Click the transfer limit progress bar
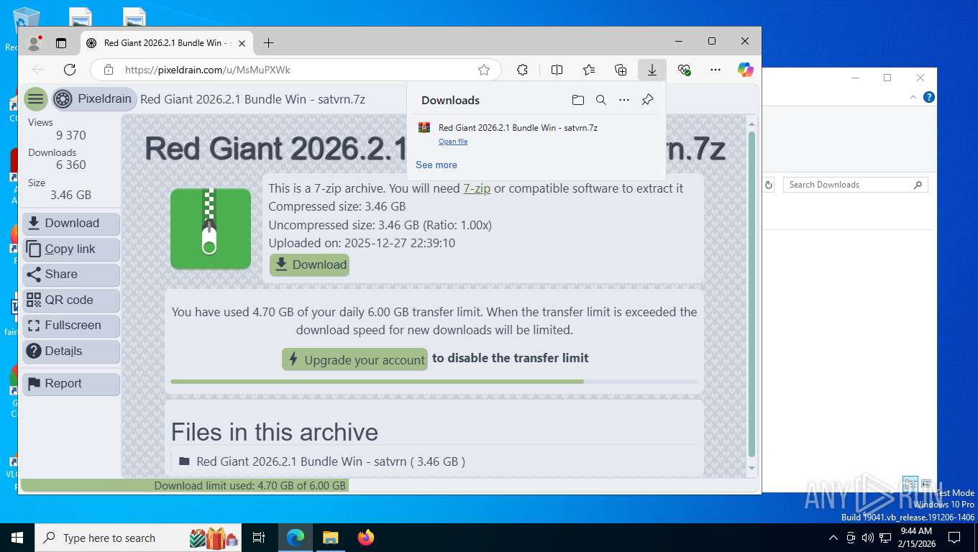Viewport: 978px width, 552px height. click(x=434, y=382)
